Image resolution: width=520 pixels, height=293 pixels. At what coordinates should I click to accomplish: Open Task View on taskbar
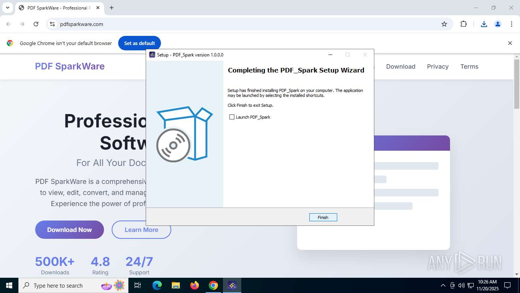click(x=138, y=285)
